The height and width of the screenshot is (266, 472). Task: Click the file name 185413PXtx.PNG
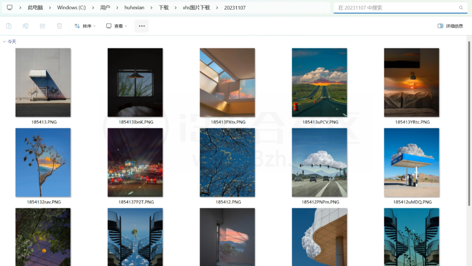(x=228, y=122)
